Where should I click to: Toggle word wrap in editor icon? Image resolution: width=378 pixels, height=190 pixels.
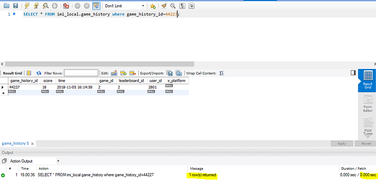click(x=192, y=6)
